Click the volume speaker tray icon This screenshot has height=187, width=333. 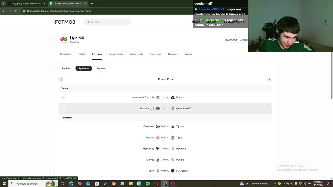(x=304, y=184)
